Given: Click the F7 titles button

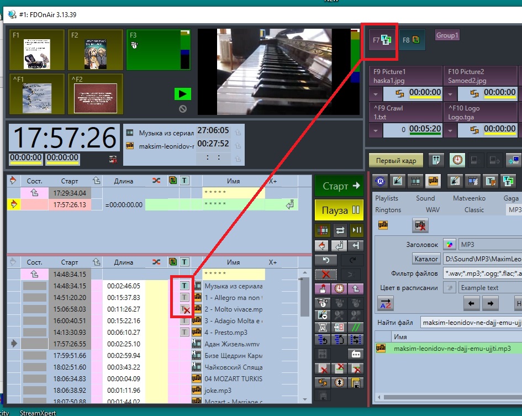Looking at the screenshot, I should [382, 40].
